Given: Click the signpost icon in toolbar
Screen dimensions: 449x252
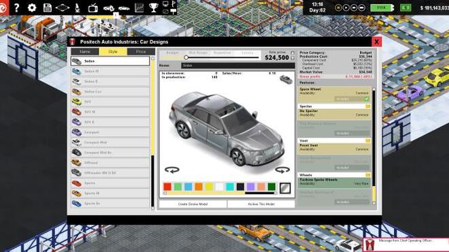Looking at the screenshot, I should click(173, 12).
